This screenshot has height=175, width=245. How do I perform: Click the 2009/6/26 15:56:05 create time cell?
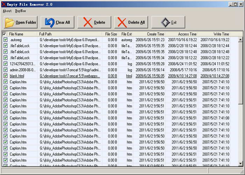click(150, 76)
